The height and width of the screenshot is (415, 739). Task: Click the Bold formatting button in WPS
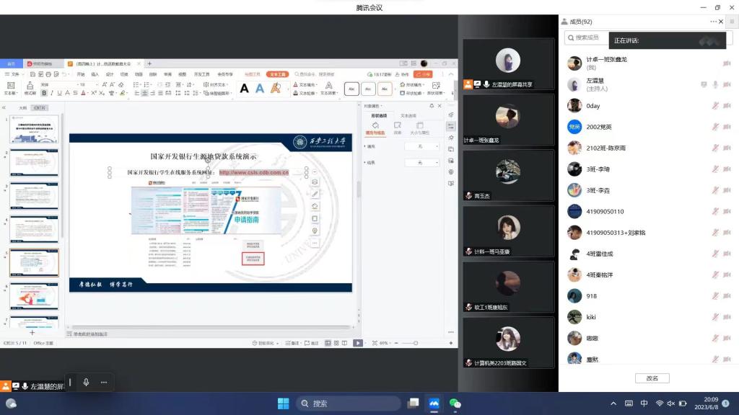click(x=44, y=93)
